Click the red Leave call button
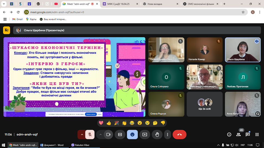This screenshot has width=264, height=148. coord(179,134)
